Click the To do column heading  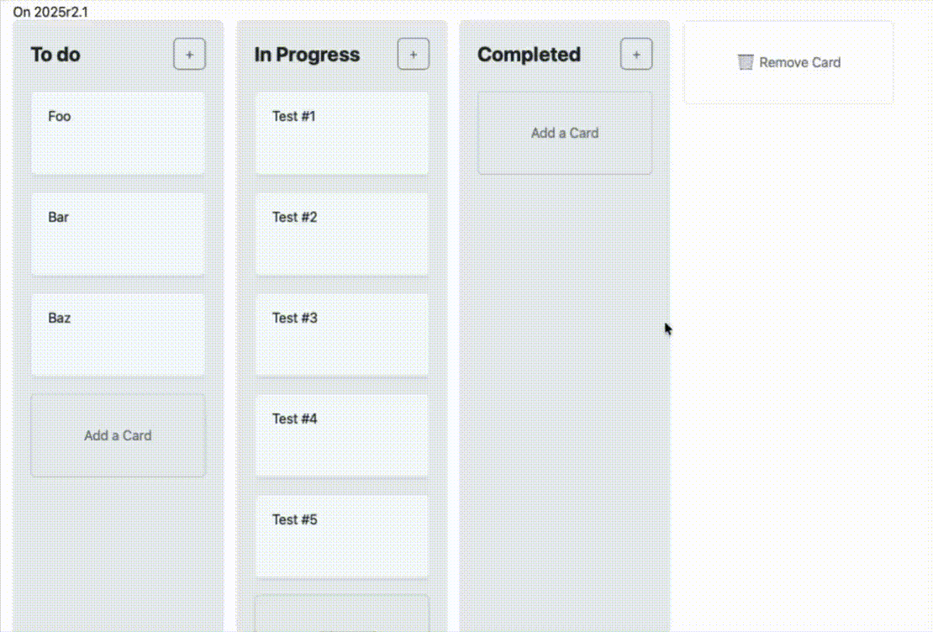55,55
